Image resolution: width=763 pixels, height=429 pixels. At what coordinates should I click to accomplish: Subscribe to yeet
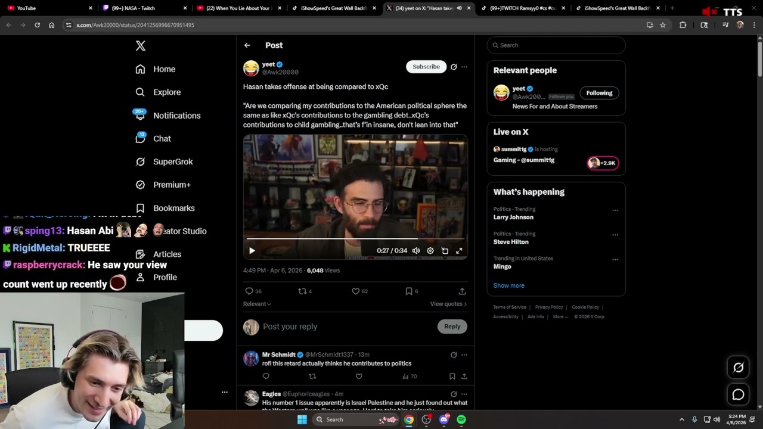426,67
